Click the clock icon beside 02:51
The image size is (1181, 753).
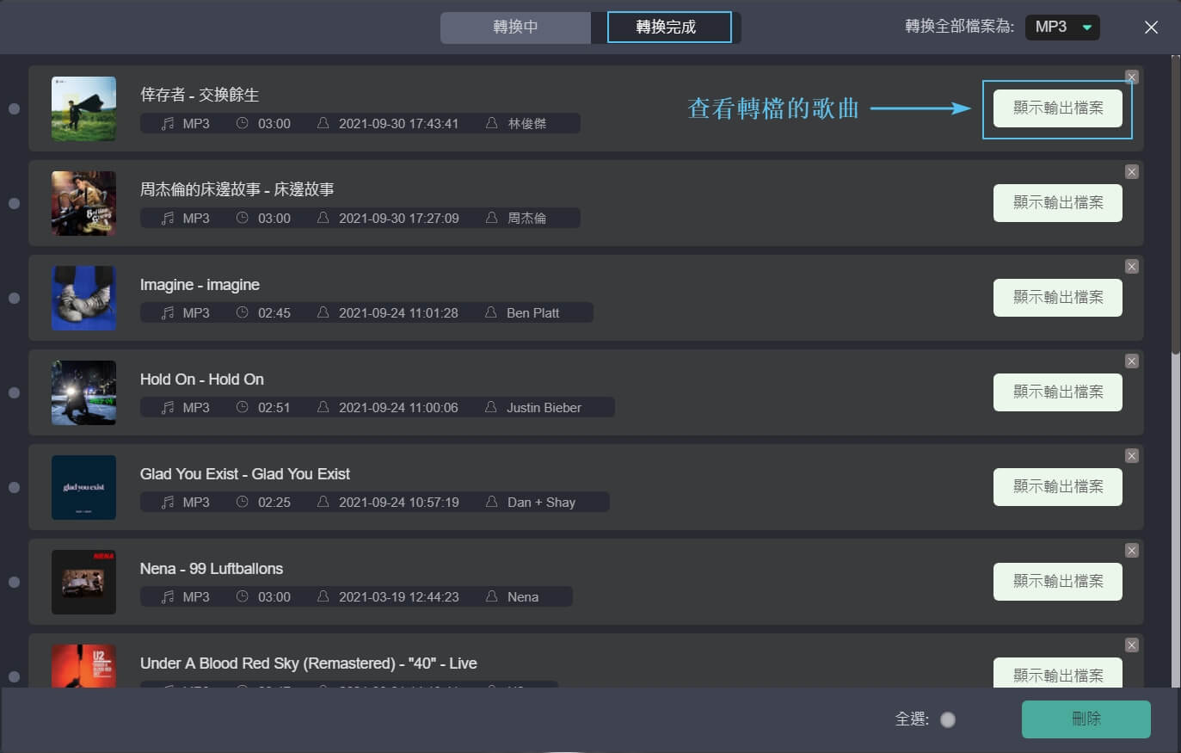coord(243,407)
